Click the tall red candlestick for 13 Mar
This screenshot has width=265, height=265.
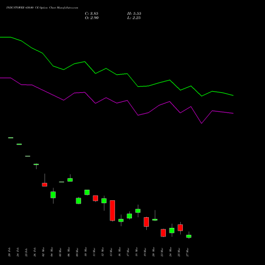[x=112, y=210]
